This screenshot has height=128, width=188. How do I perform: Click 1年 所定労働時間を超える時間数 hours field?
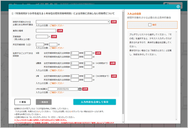pos(75,80)
